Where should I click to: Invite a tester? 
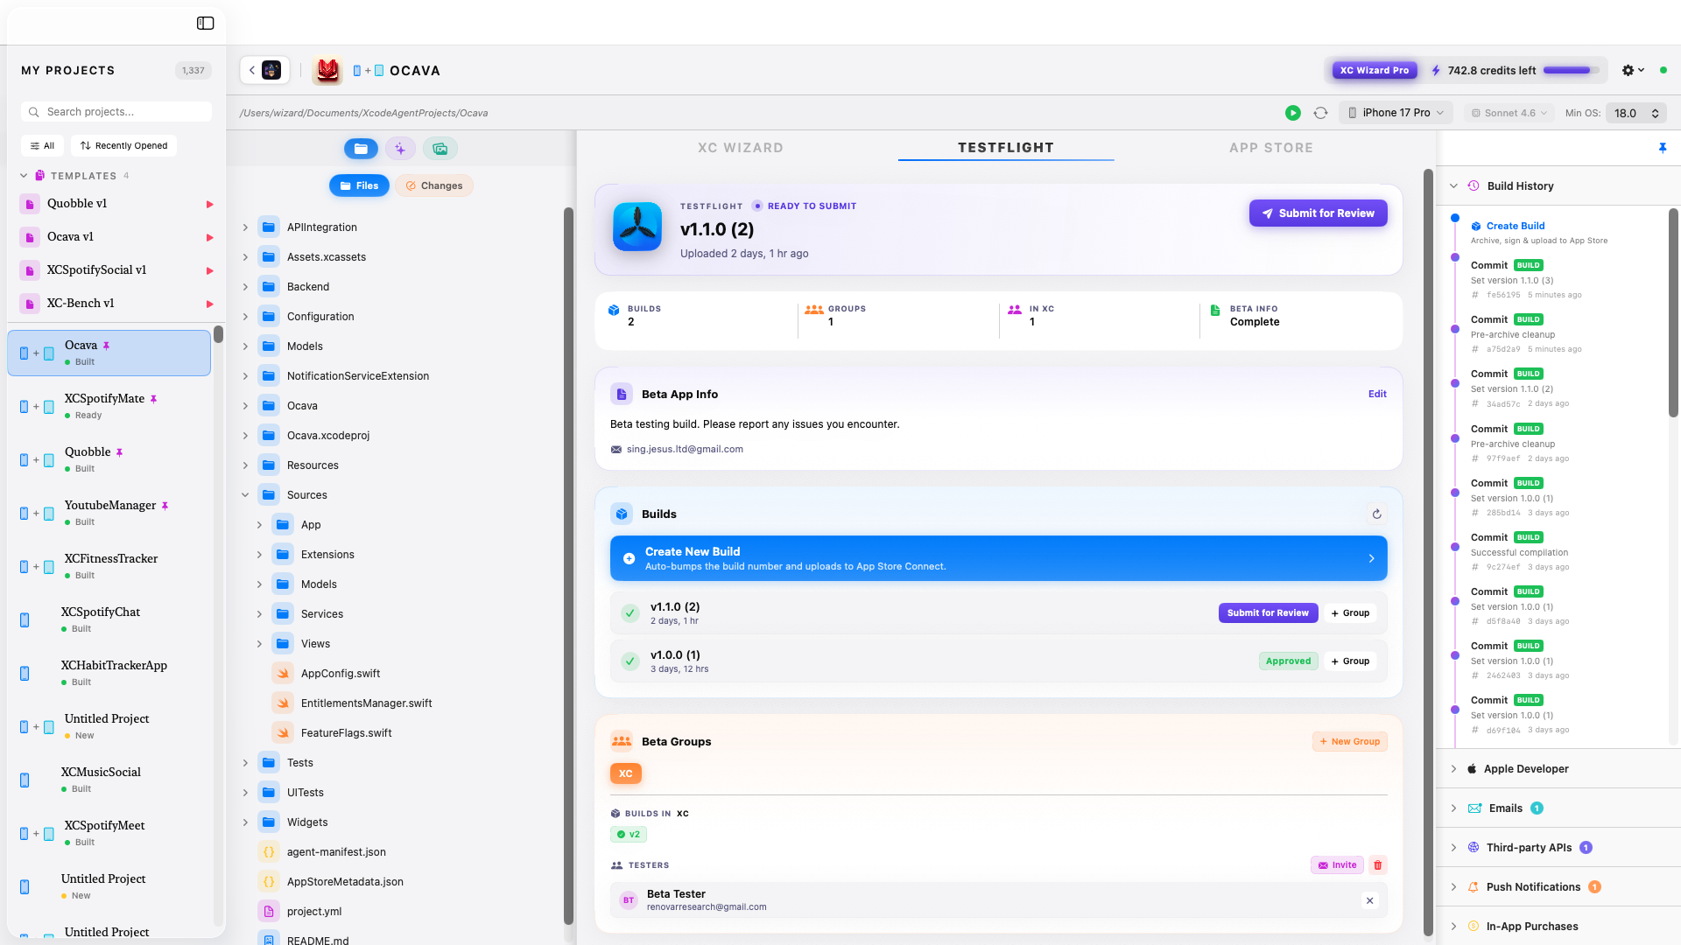(1337, 865)
